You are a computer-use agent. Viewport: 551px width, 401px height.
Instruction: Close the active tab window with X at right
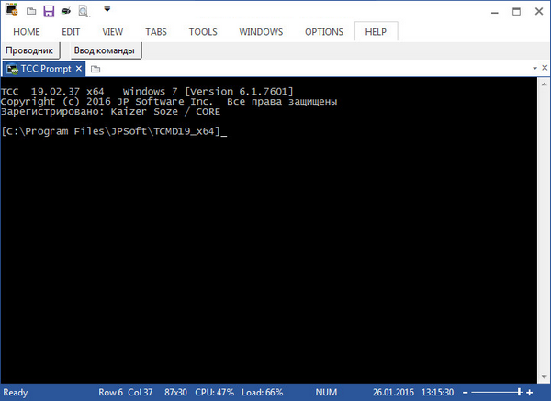point(545,67)
